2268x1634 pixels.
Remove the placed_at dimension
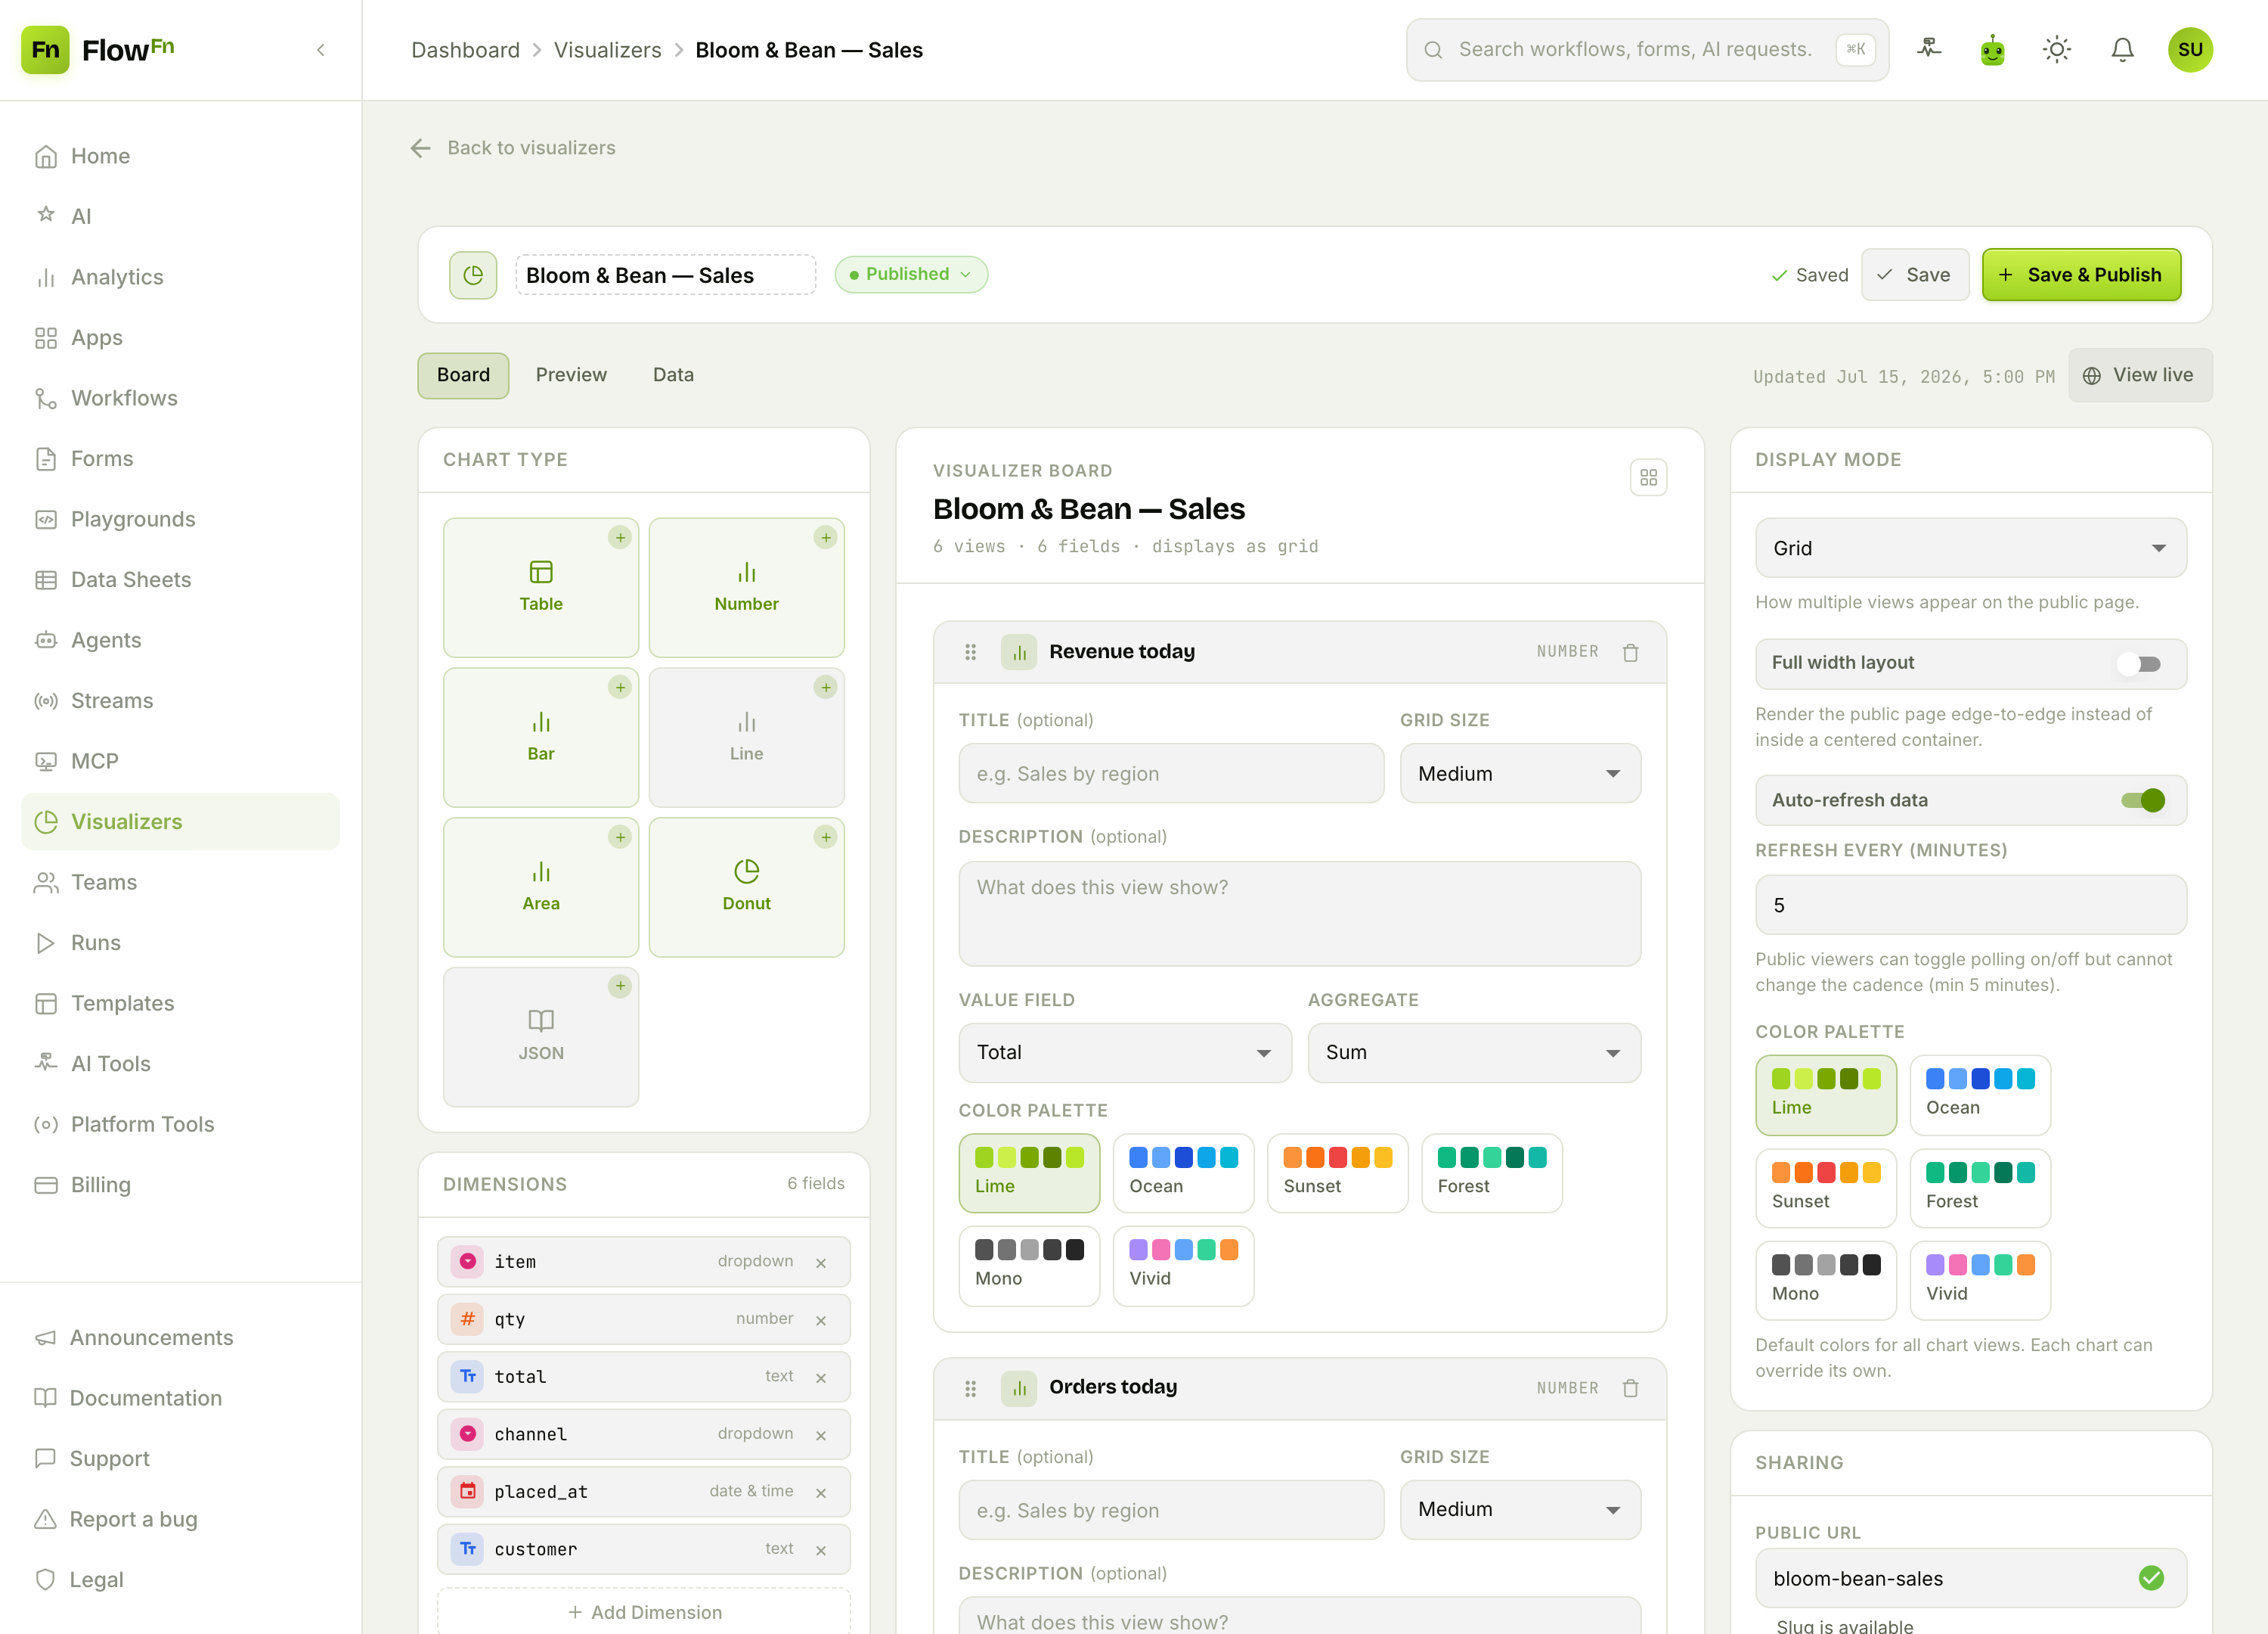click(821, 1493)
